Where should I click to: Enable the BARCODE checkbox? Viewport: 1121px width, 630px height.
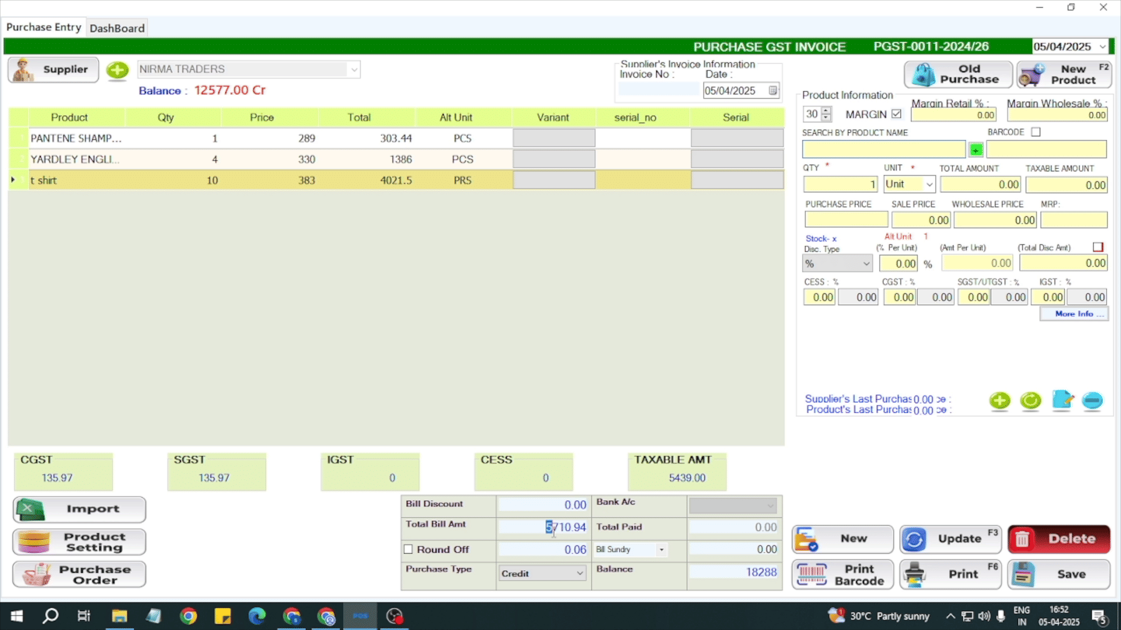1036,132
